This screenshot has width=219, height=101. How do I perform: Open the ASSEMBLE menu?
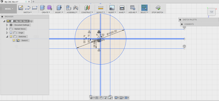tap(72, 12)
